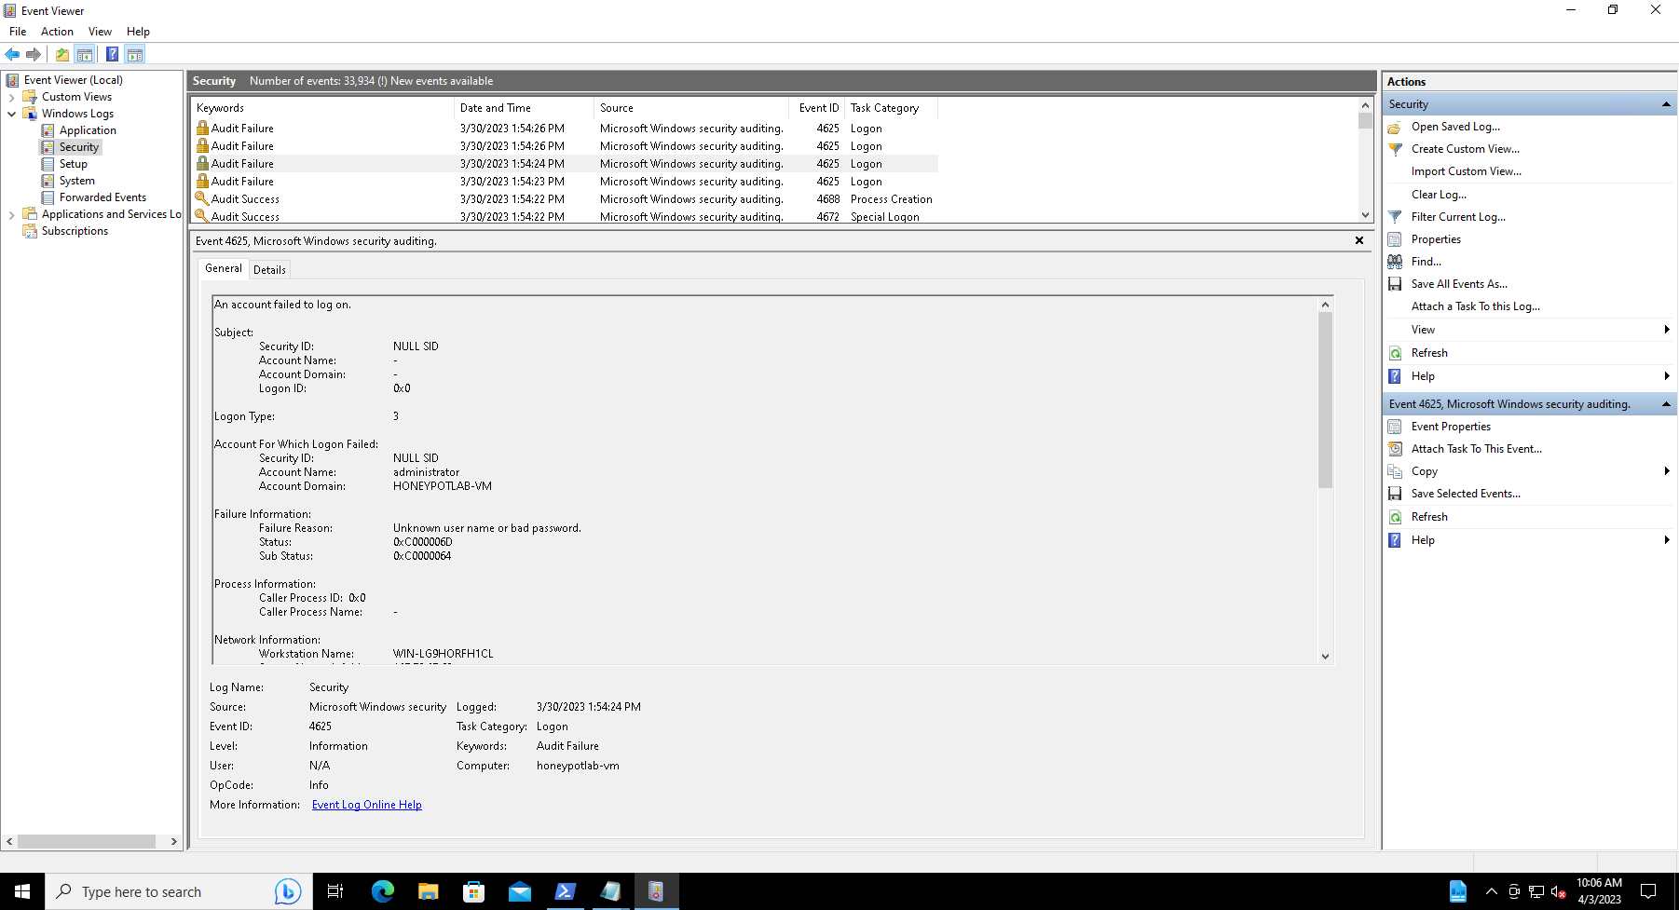
Task: Click the Properties icon in Actions pane
Action: point(1395,239)
